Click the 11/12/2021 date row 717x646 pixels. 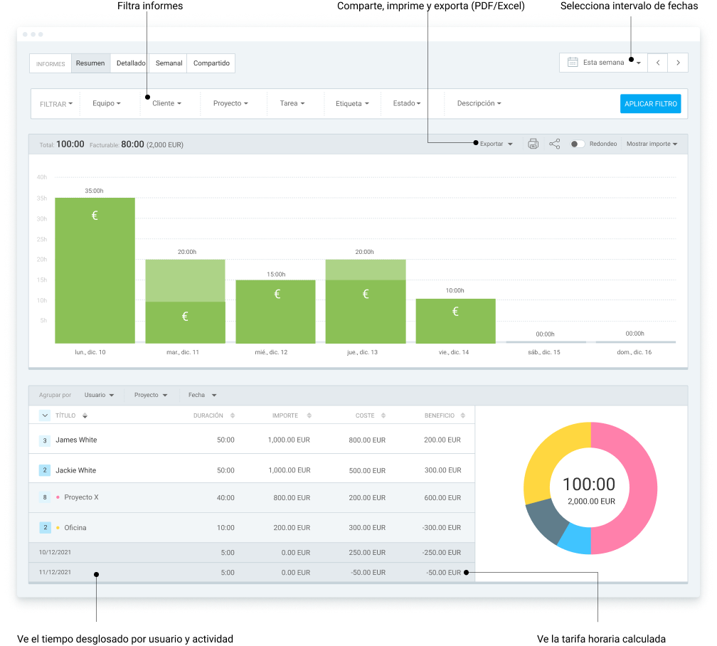[252, 572]
